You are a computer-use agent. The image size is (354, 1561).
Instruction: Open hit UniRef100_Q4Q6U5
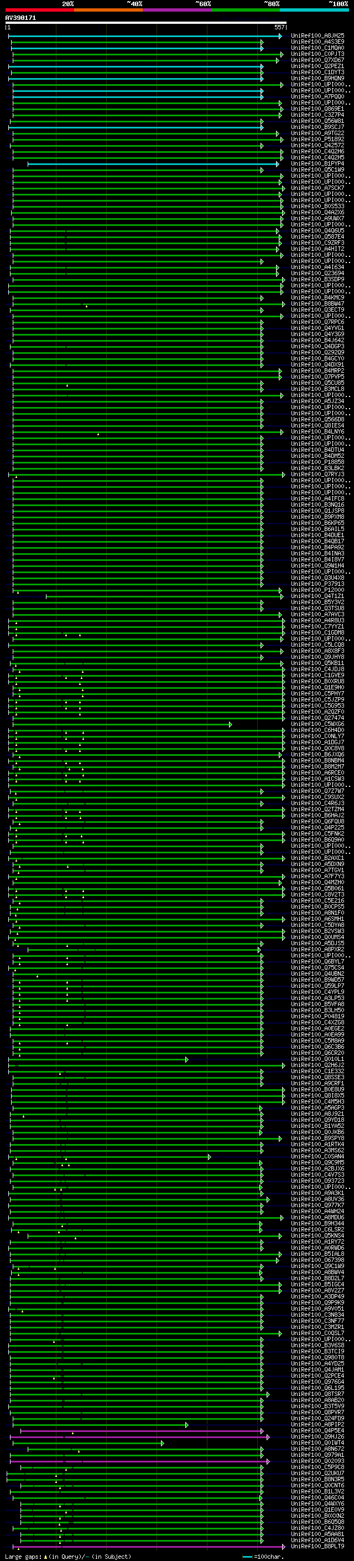[x=317, y=231]
